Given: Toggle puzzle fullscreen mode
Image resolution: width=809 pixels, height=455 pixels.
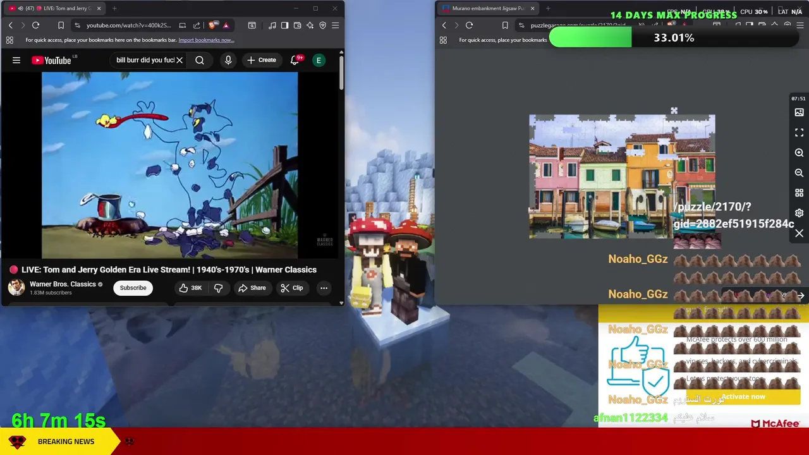Looking at the screenshot, I should 799,133.
